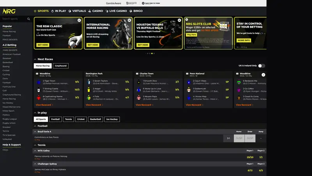This screenshot has width=312, height=176.
Task: Select the Ice Hockey in-play filter
Action: click(112, 119)
